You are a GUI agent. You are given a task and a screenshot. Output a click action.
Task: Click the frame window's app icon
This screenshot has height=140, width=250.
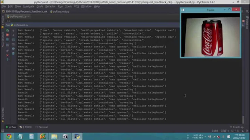coord(183,10)
